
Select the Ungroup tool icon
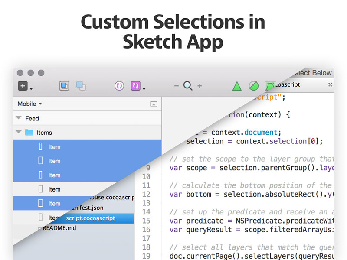[x=81, y=85]
